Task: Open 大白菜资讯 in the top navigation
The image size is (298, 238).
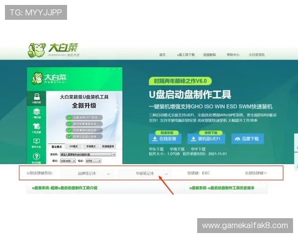Action: click(257, 55)
